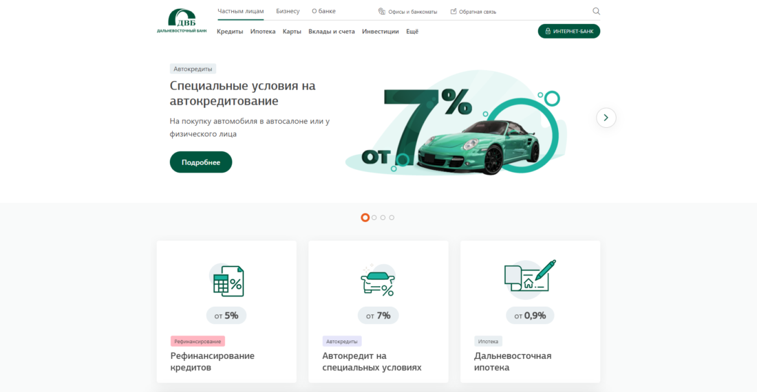
Task: Open Дальневосточная ипотека card title
Action: (x=513, y=362)
